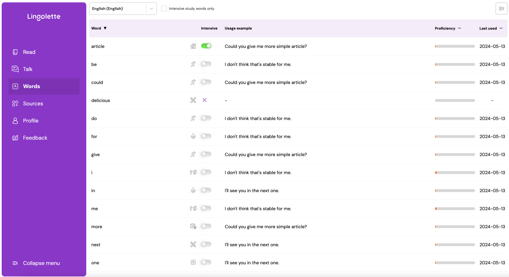Turn off intensive study for 'article'
This screenshot has height=277, width=509.
pos(206,46)
